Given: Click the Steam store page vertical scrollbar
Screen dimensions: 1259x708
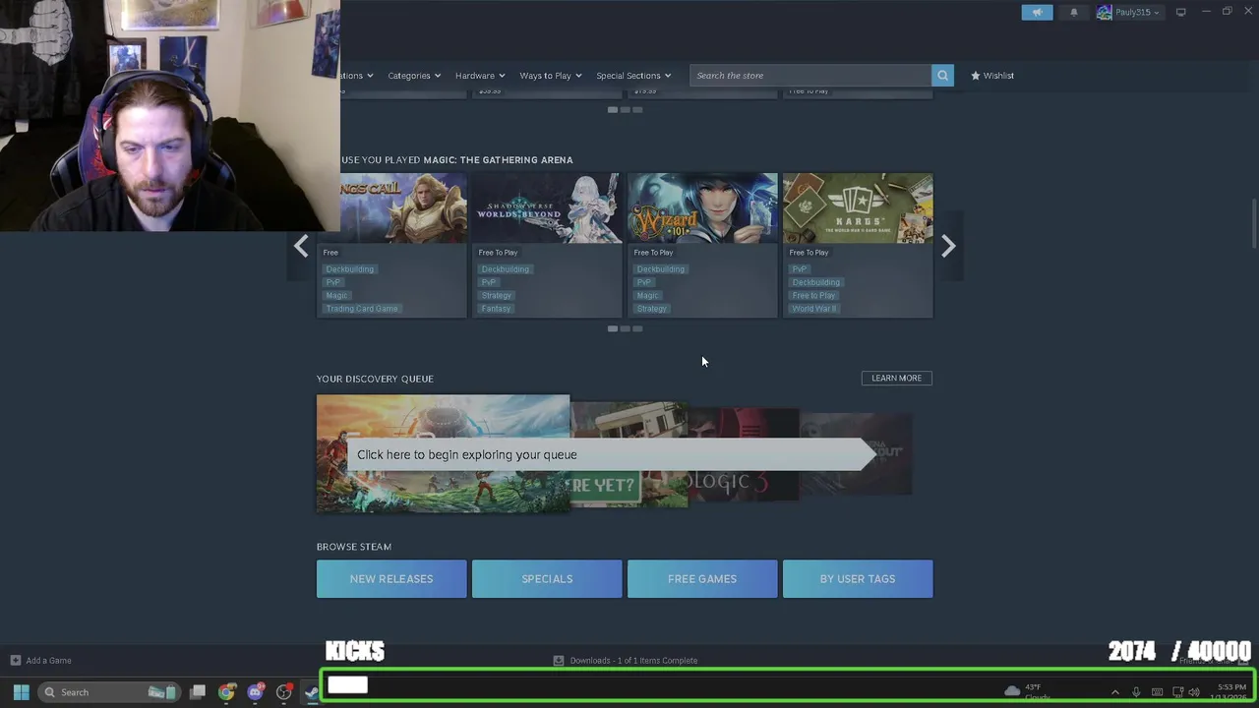Looking at the screenshot, I should tap(1253, 224).
